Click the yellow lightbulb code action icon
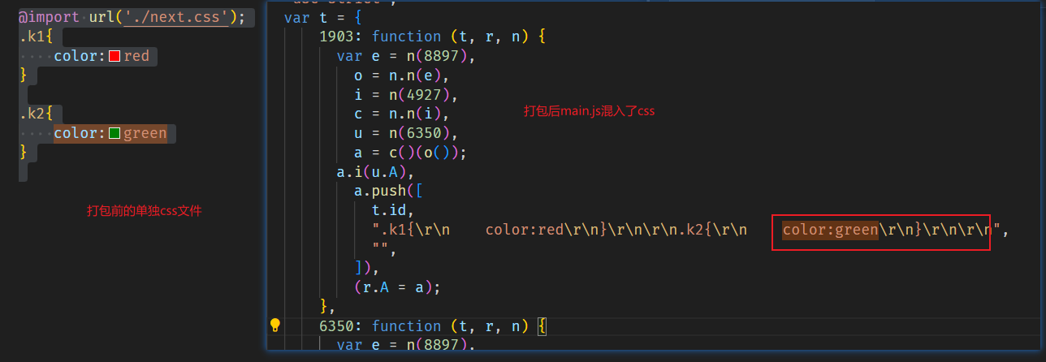 click(274, 325)
